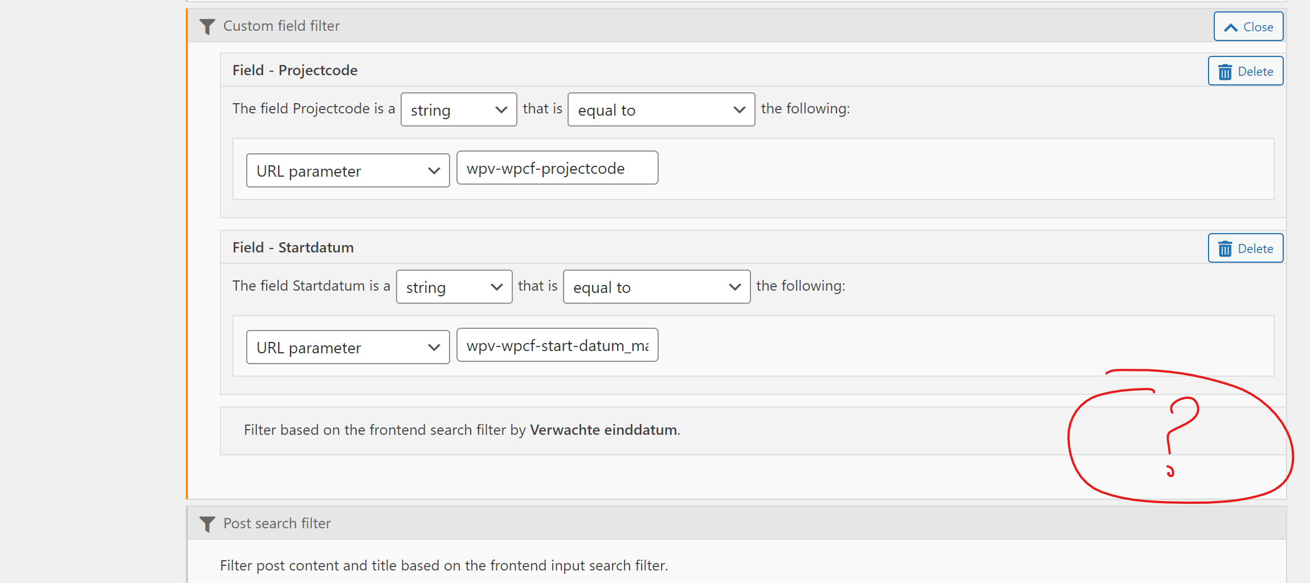
Task: Click the Field - Startdatum heading
Action: [293, 248]
